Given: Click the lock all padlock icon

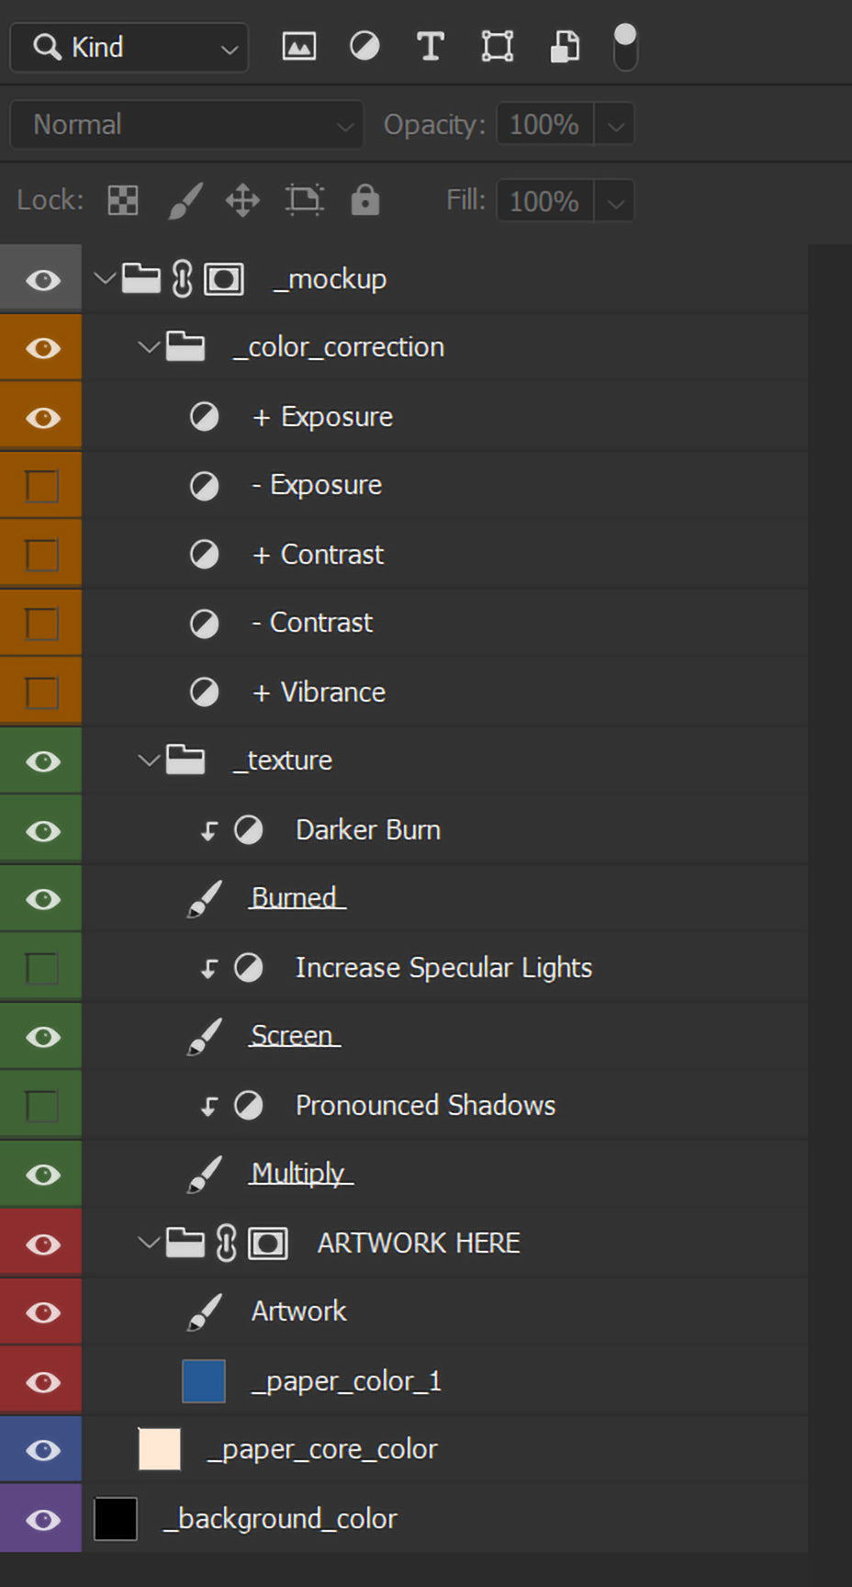Looking at the screenshot, I should [364, 200].
